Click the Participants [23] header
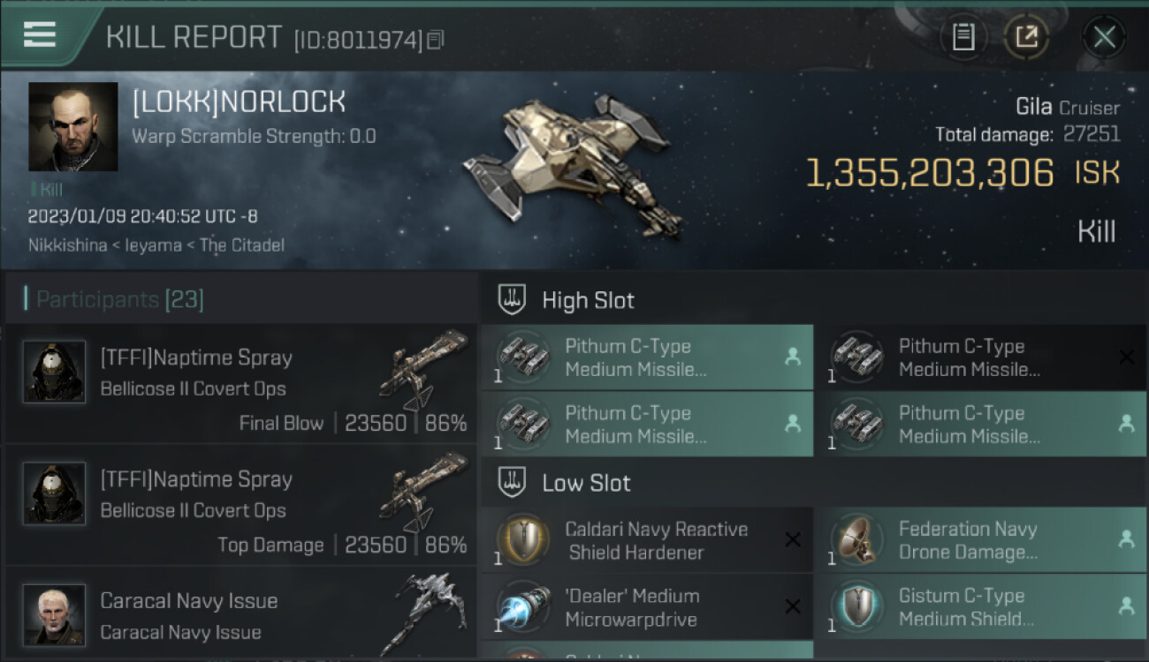This screenshot has width=1149, height=662. [x=115, y=300]
